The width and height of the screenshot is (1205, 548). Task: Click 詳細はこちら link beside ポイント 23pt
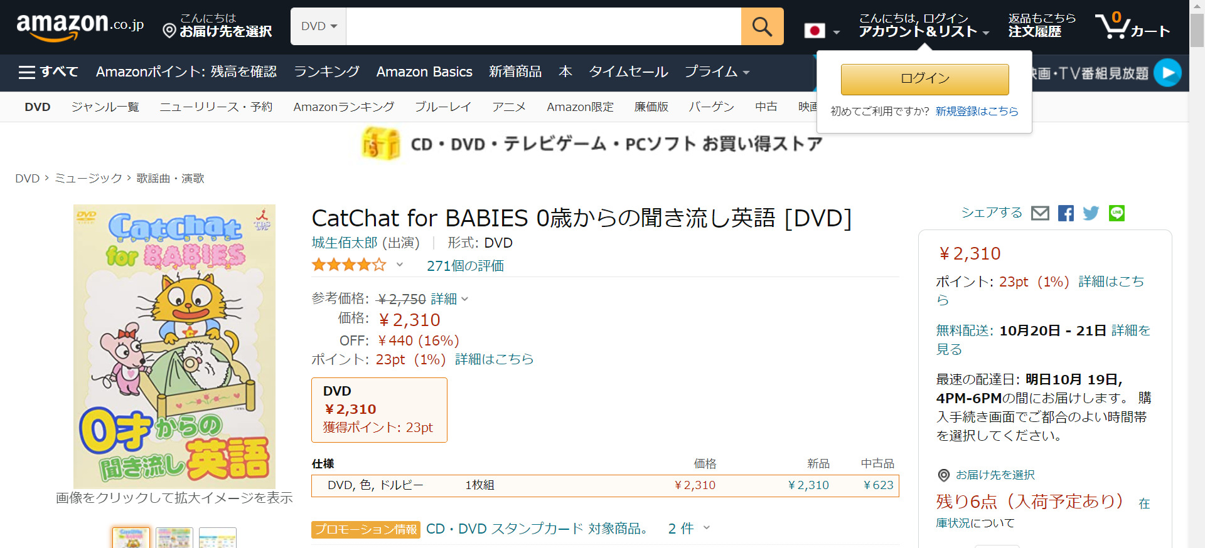(495, 359)
